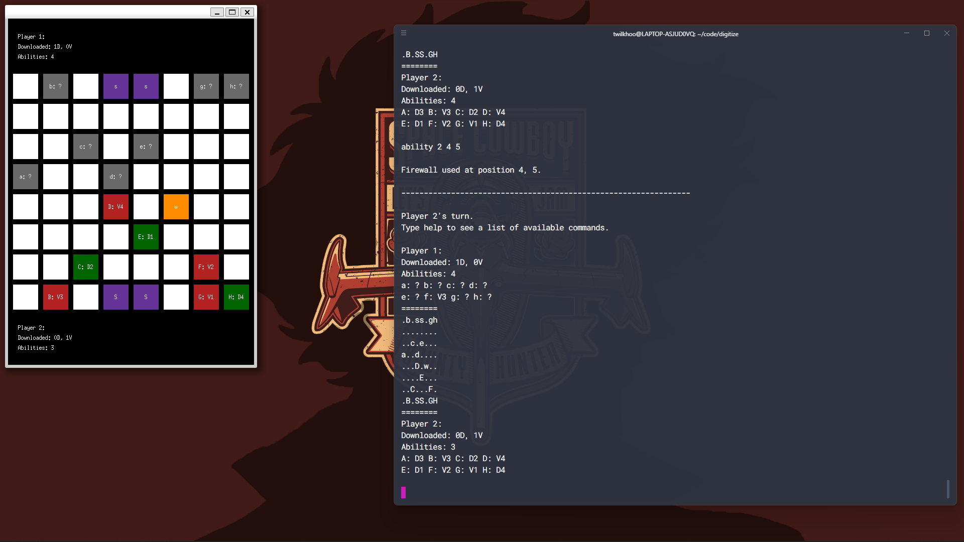
Task: Select the hidden d: ? gray tile
Action: point(116,176)
